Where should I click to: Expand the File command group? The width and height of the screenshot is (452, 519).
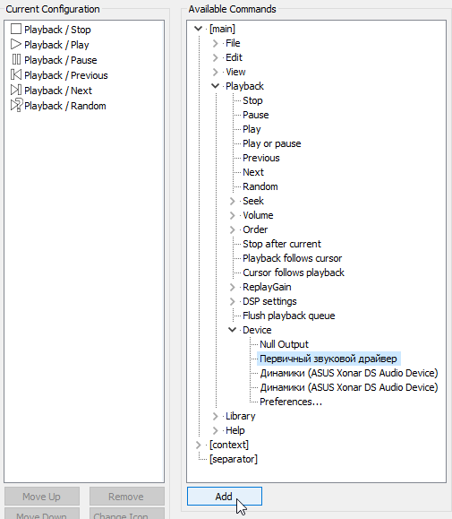coord(216,43)
